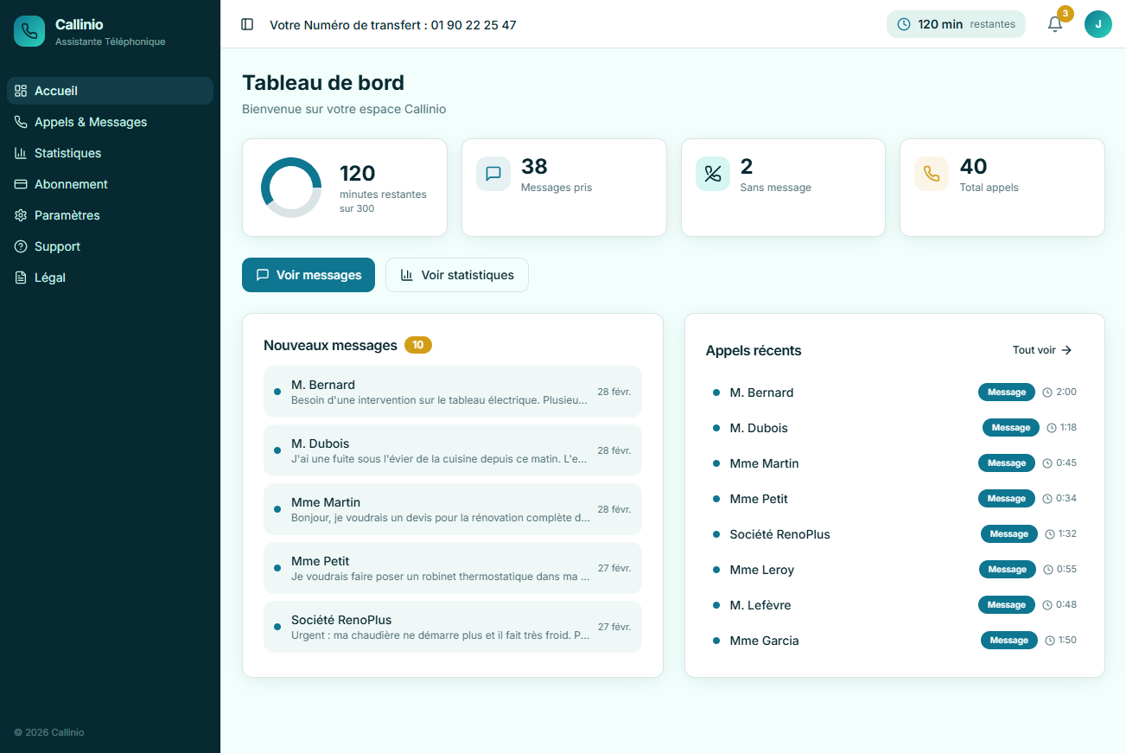Click Message badge for Mme Leroy
Image resolution: width=1126 pixels, height=753 pixels.
coord(1007,570)
